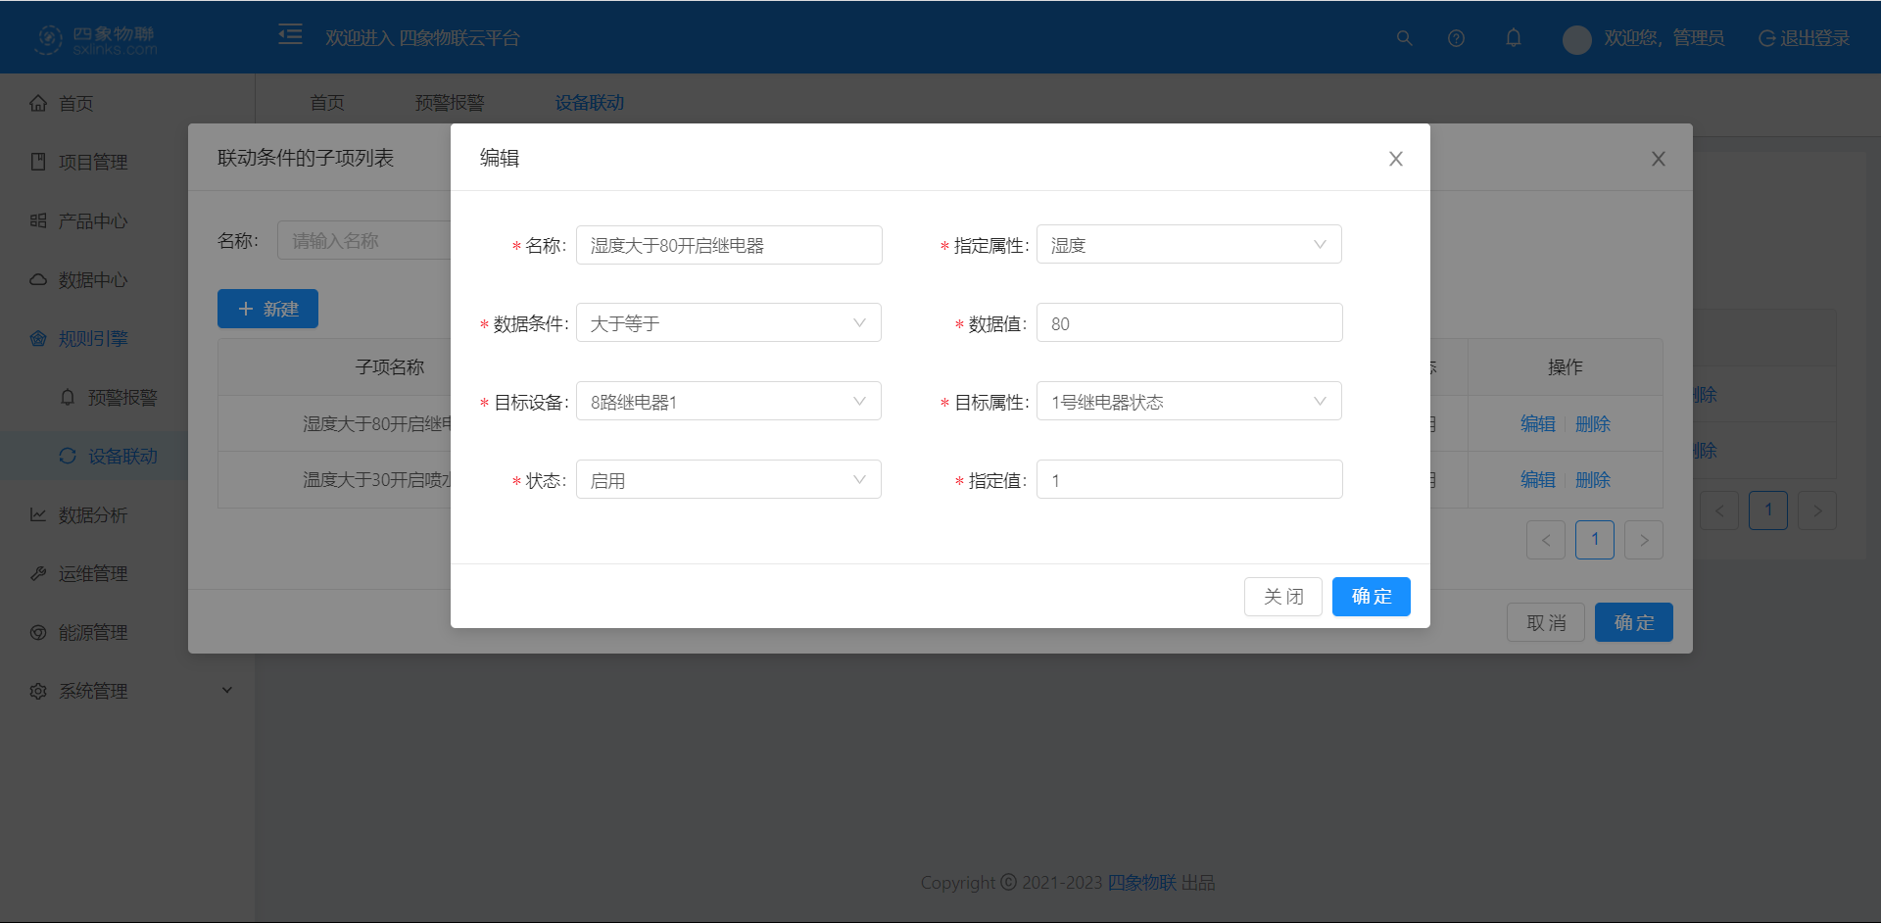Viewport: 1881px width, 923px height.
Task: Open the search icon in the top bar
Action: point(1404,37)
